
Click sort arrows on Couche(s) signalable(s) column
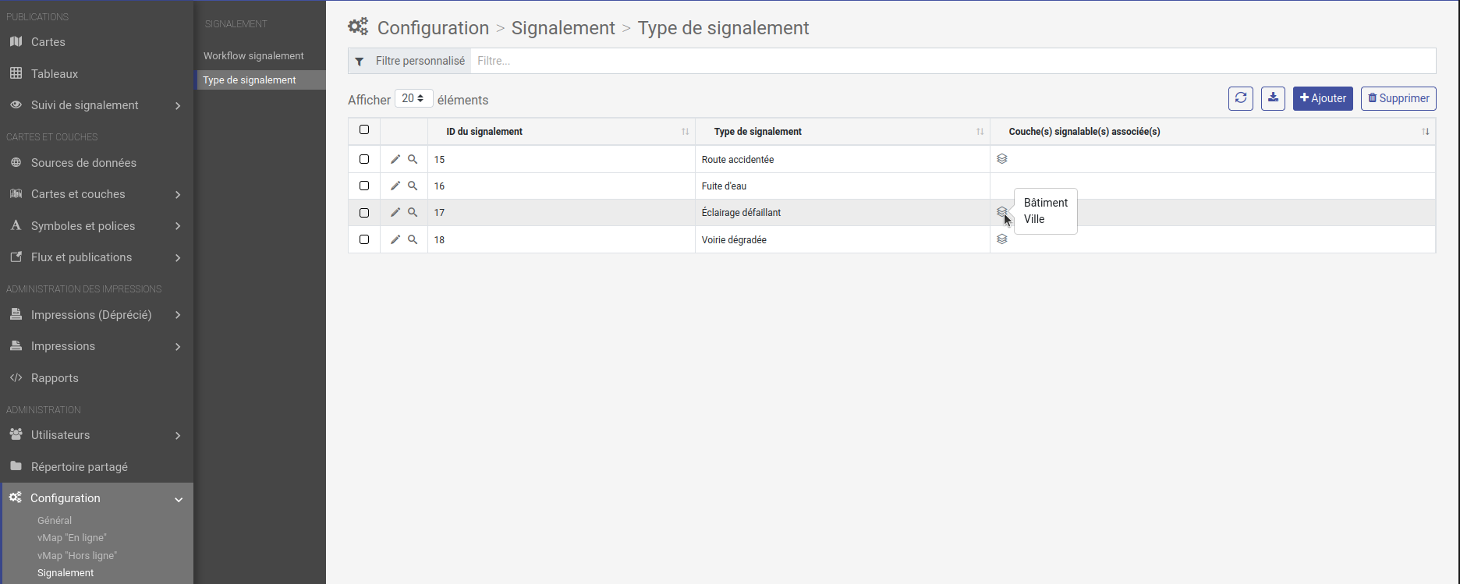pos(1426,132)
